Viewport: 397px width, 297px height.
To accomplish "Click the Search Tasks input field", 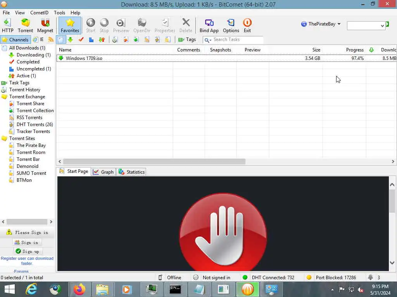I will click(x=238, y=40).
